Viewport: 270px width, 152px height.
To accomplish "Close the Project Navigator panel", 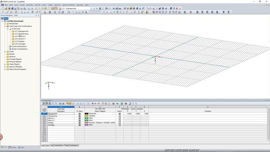I will click(x=38, y=15).
